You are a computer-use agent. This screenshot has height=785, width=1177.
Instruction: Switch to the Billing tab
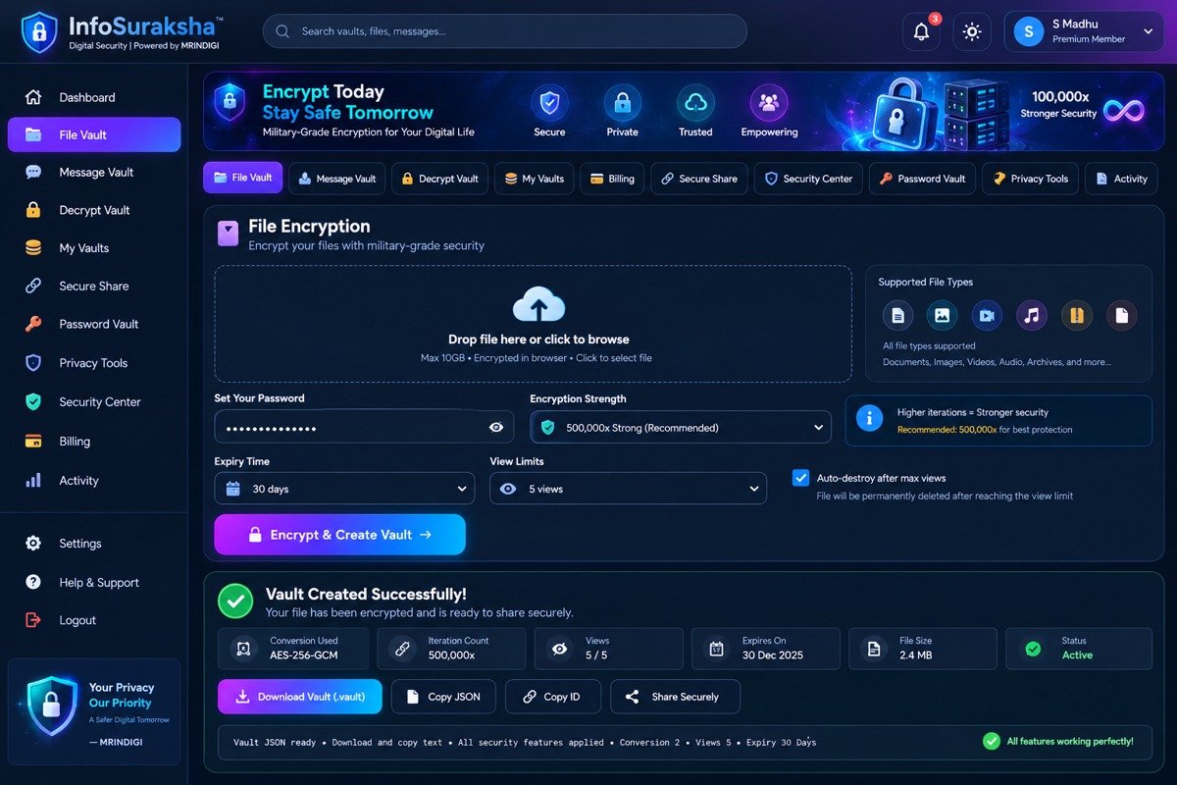click(x=612, y=179)
